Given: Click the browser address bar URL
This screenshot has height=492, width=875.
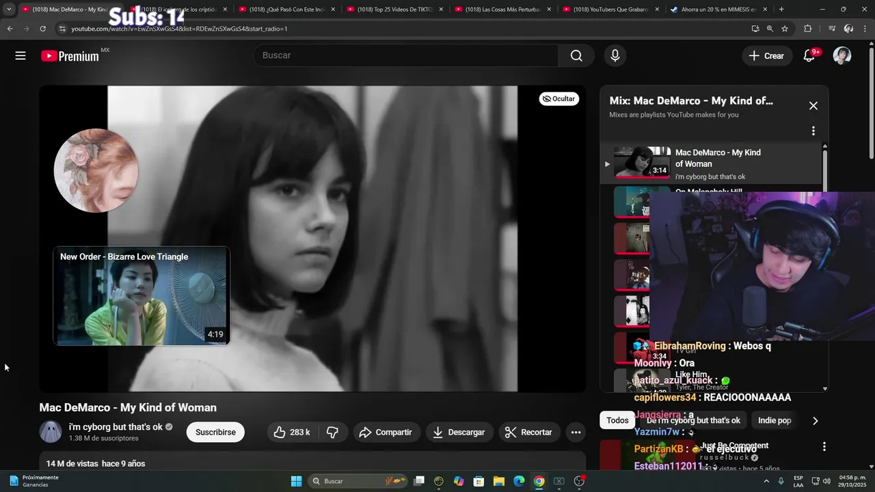Looking at the screenshot, I should coord(179,29).
